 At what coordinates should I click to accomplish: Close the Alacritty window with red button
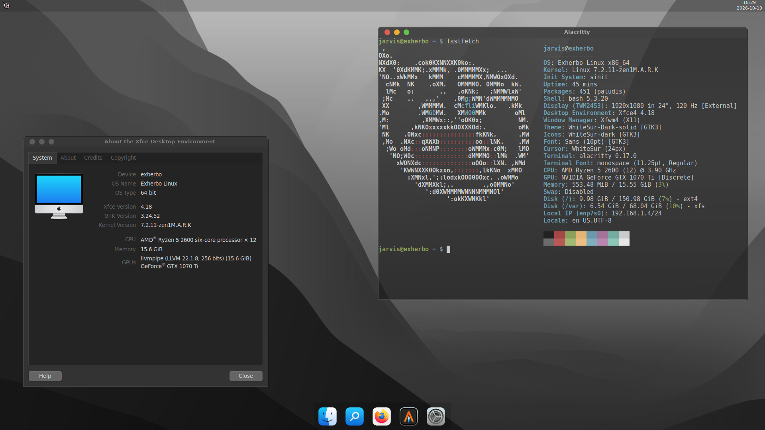[x=387, y=32]
